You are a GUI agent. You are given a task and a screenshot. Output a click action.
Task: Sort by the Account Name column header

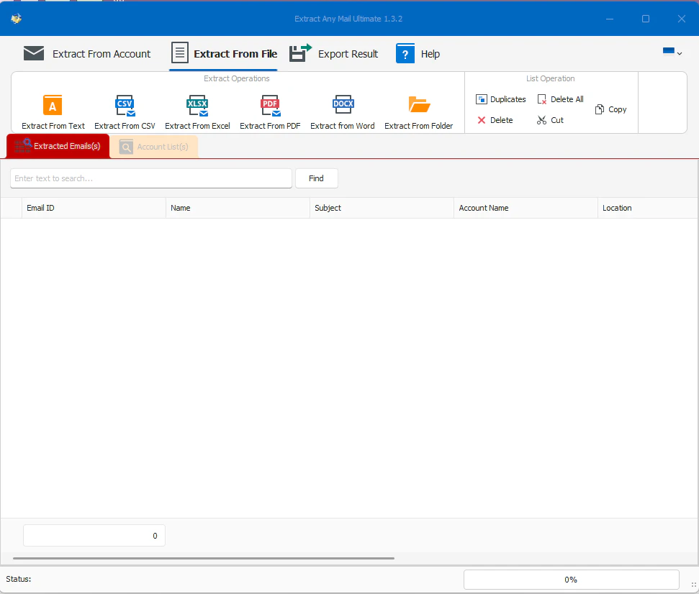(526, 208)
